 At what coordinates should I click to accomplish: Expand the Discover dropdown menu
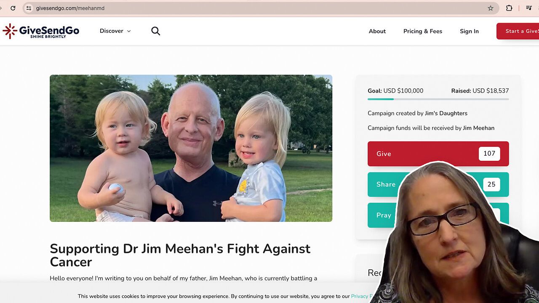tap(115, 31)
